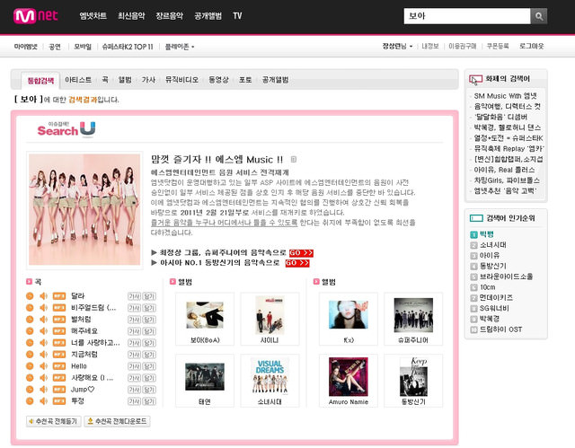
Task: Open 슈퍼스타K2 TOP 11 link
Action: tap(128, 47)
